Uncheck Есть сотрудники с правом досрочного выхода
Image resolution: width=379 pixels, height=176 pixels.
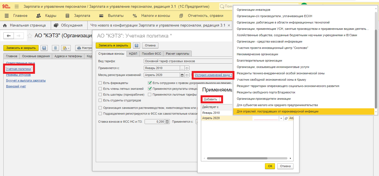click(150, 83)
